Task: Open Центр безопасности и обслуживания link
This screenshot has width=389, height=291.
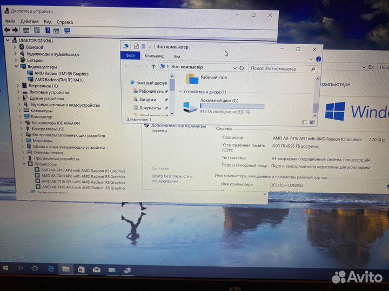Action: [x=172, y=178]
